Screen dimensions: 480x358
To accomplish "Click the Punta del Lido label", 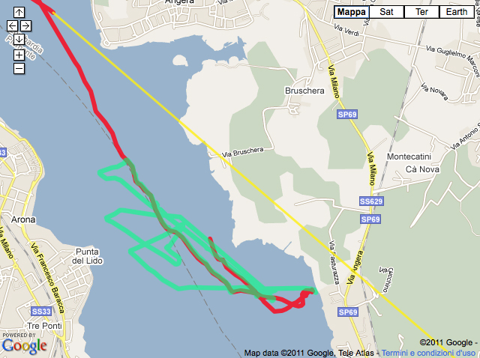I will pyautogui.click(x=87, y=256).
